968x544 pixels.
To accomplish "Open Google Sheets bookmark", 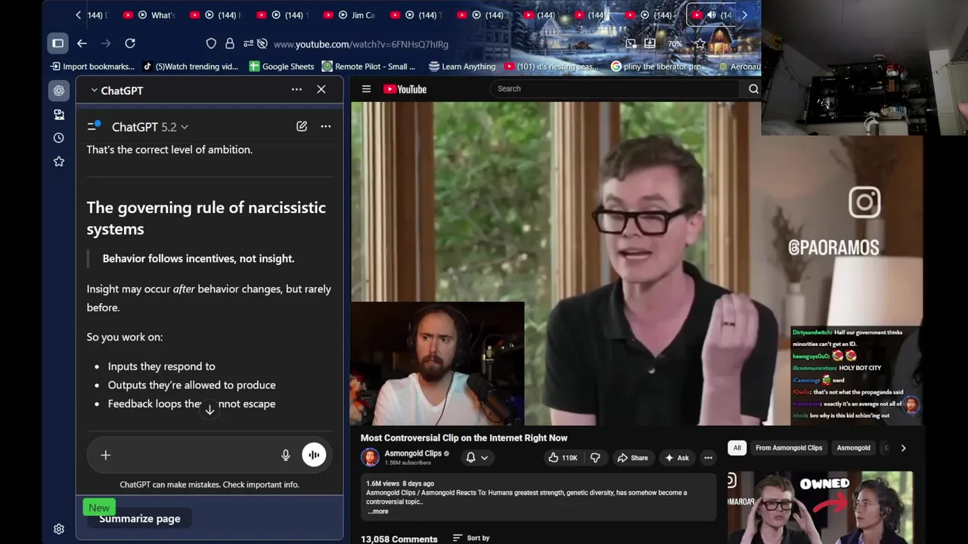I will pyautogui.click(x=281, y=66).
